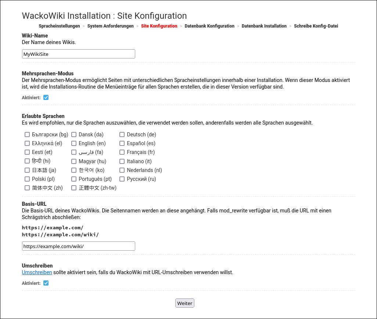
Task: Disable Mehrsprachen-Modus via its Aktiviert checkbox
Action: 46,97
